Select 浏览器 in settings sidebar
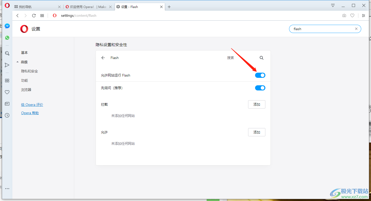Viewport: 371px width, 201px height. pos(26,90)
